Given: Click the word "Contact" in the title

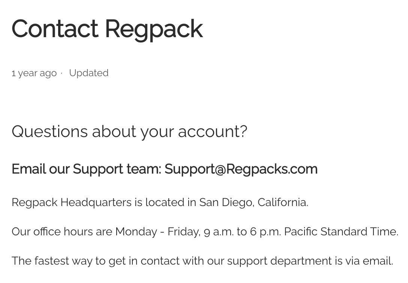Looking at the screenshot, I should [x=55, y=29].
